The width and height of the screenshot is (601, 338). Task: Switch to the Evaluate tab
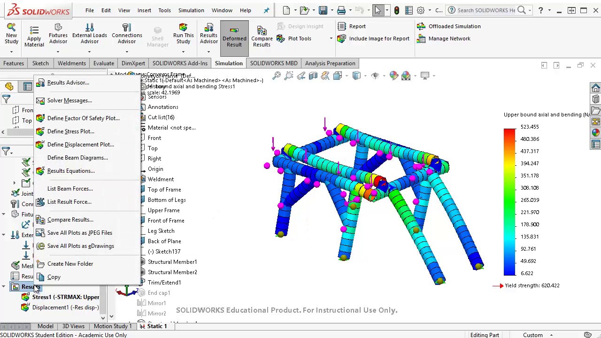[103, 63]
